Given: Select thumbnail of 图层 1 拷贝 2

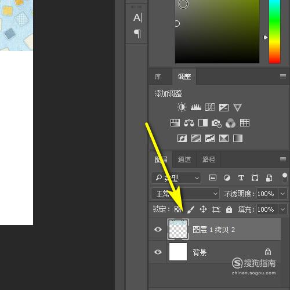Looking at the screenshot, I should 178,229.
